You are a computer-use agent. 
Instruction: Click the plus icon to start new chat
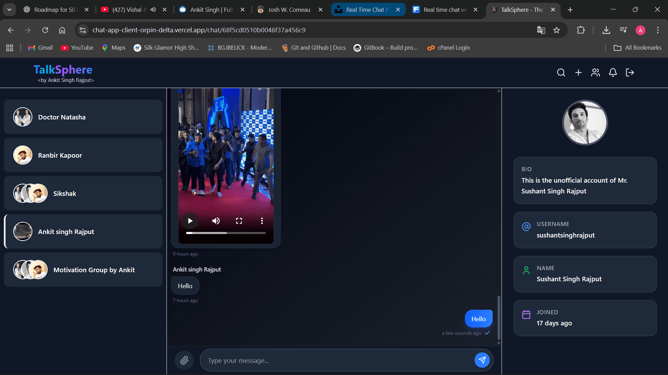[x=578, y=73]
